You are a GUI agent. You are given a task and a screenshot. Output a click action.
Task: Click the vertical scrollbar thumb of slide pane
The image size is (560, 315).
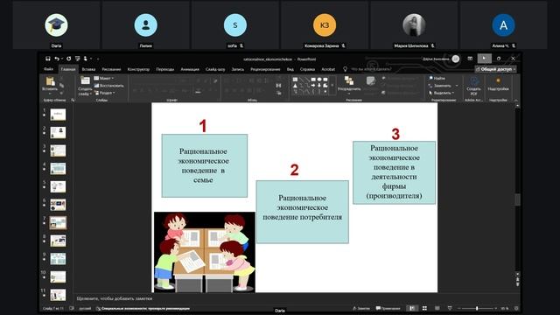(517, 199)
